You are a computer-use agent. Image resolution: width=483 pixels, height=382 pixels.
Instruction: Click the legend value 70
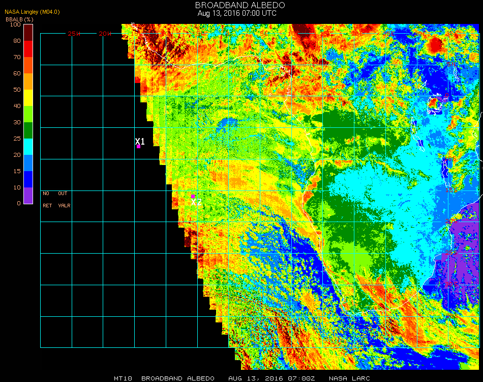(17, 57)
